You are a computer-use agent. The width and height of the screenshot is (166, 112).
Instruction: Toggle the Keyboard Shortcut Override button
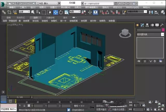95,12
